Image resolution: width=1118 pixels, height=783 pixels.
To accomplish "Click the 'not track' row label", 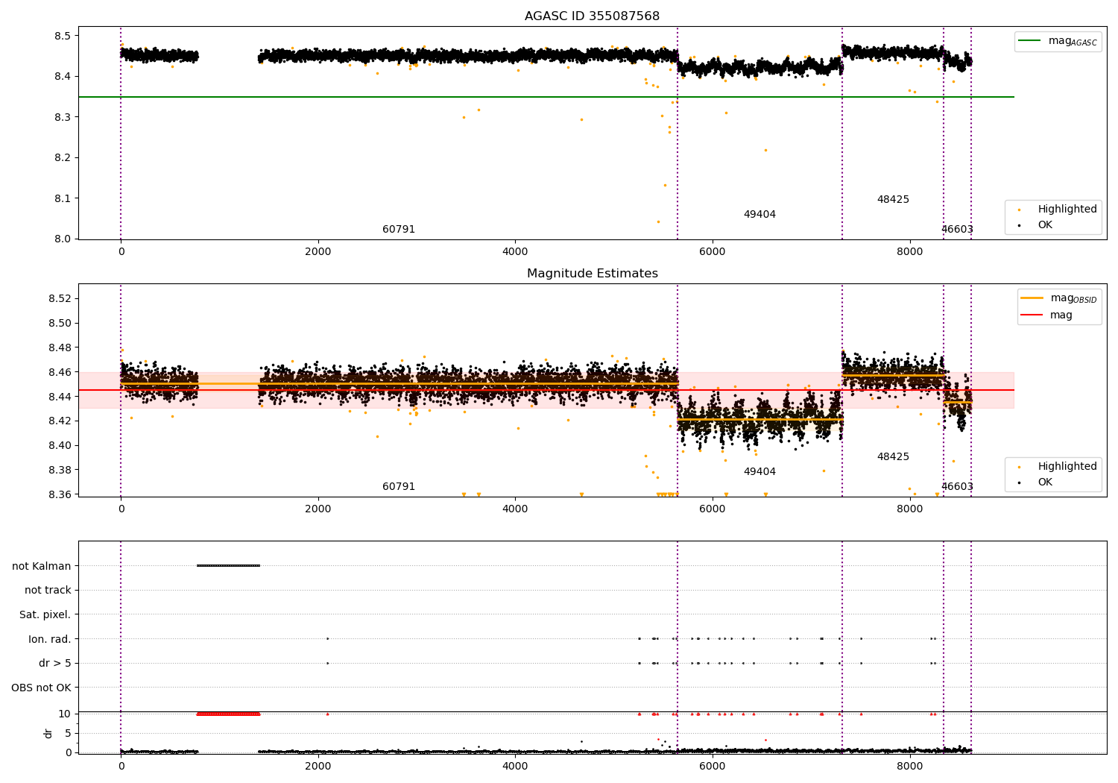I will (x=48, y=591).
